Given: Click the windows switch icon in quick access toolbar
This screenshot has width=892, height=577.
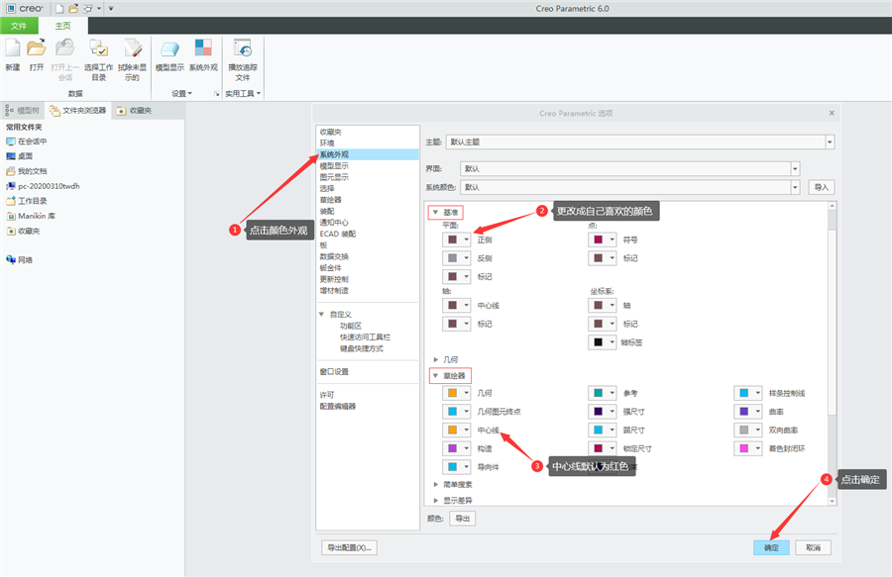Looking at the screenshot, I should point(88,9).
